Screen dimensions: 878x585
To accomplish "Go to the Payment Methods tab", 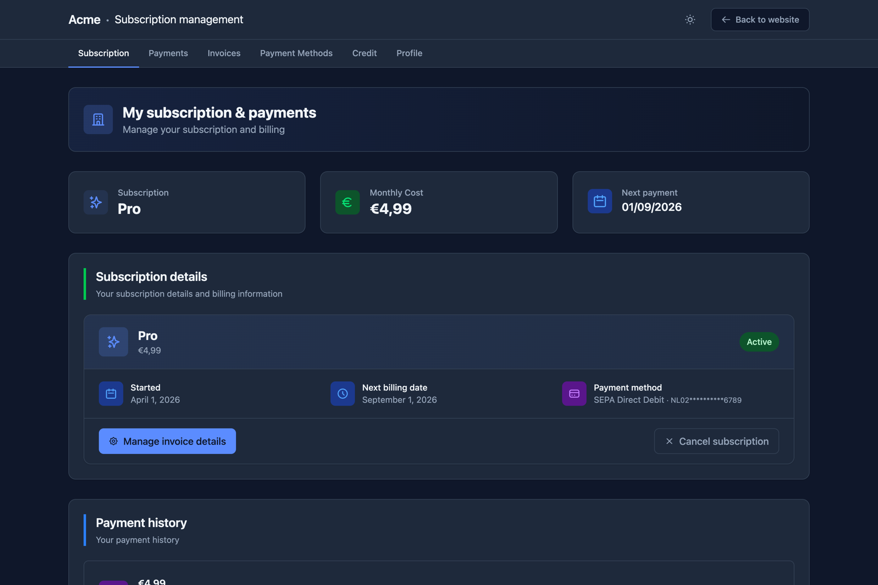I will [x=296, y=53].
